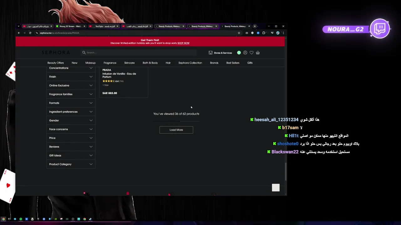Click the page vertical scrollbar thumb

(x=285, y=172)
